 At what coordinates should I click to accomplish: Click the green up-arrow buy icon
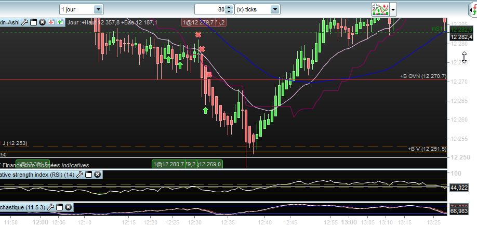pos(60,22)
